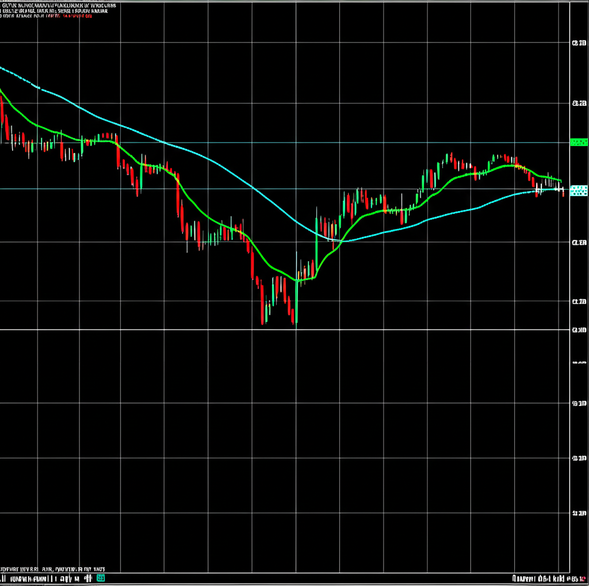The width and height of the screenshot is (589, 586).
Task: Click the green price tag on price axis
Action: pyautogui.click(x=578, y=142)
